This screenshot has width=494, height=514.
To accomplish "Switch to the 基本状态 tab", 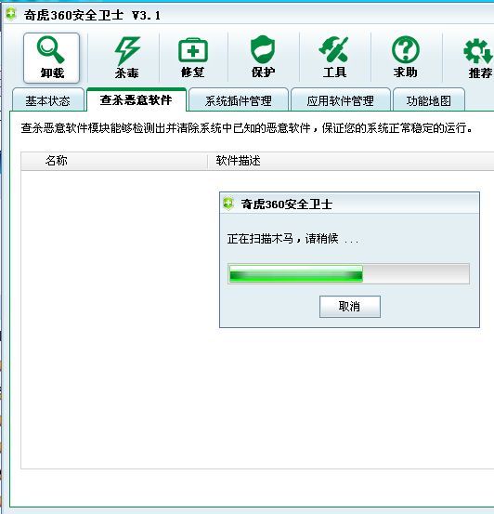I will (48, 100).
